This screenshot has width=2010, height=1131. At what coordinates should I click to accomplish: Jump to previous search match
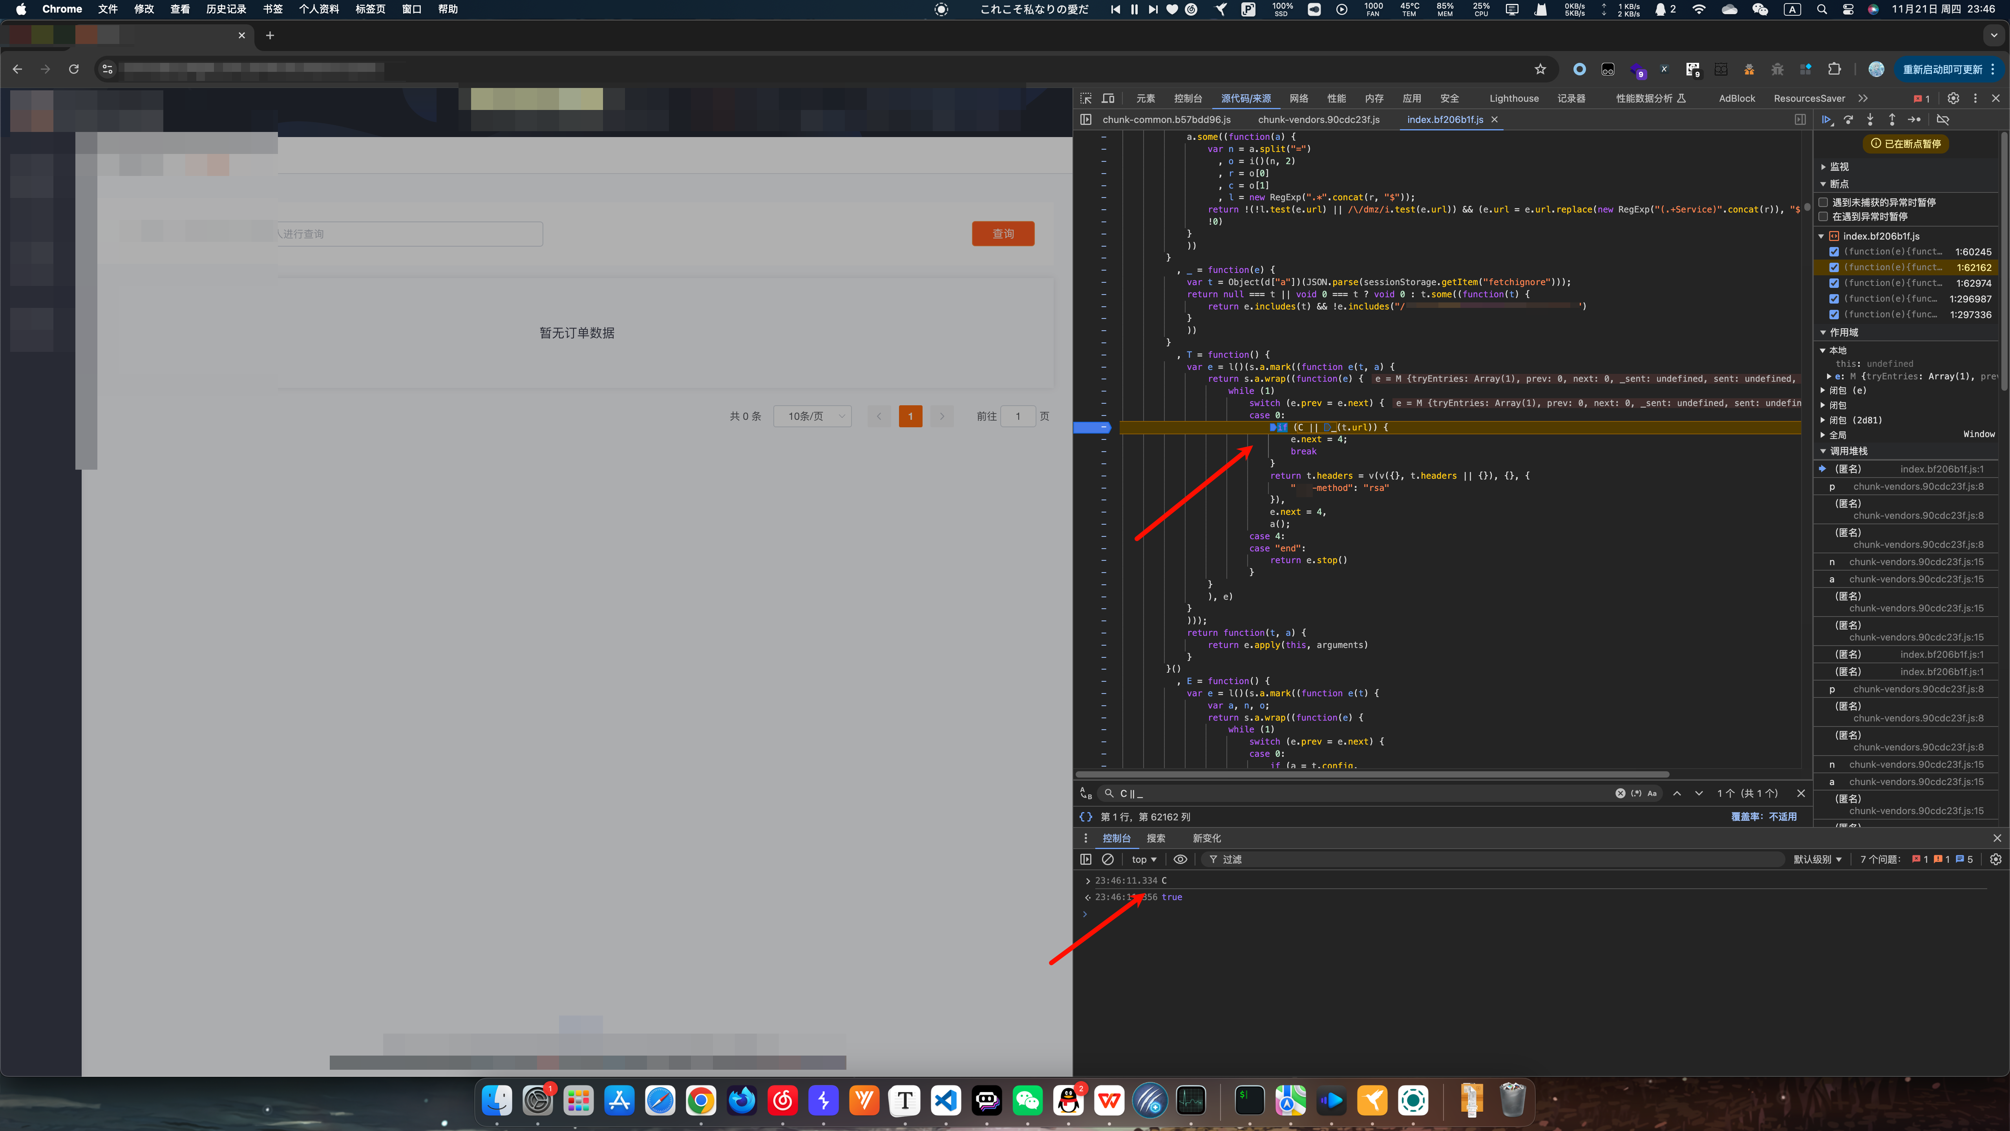point(1677,793)
